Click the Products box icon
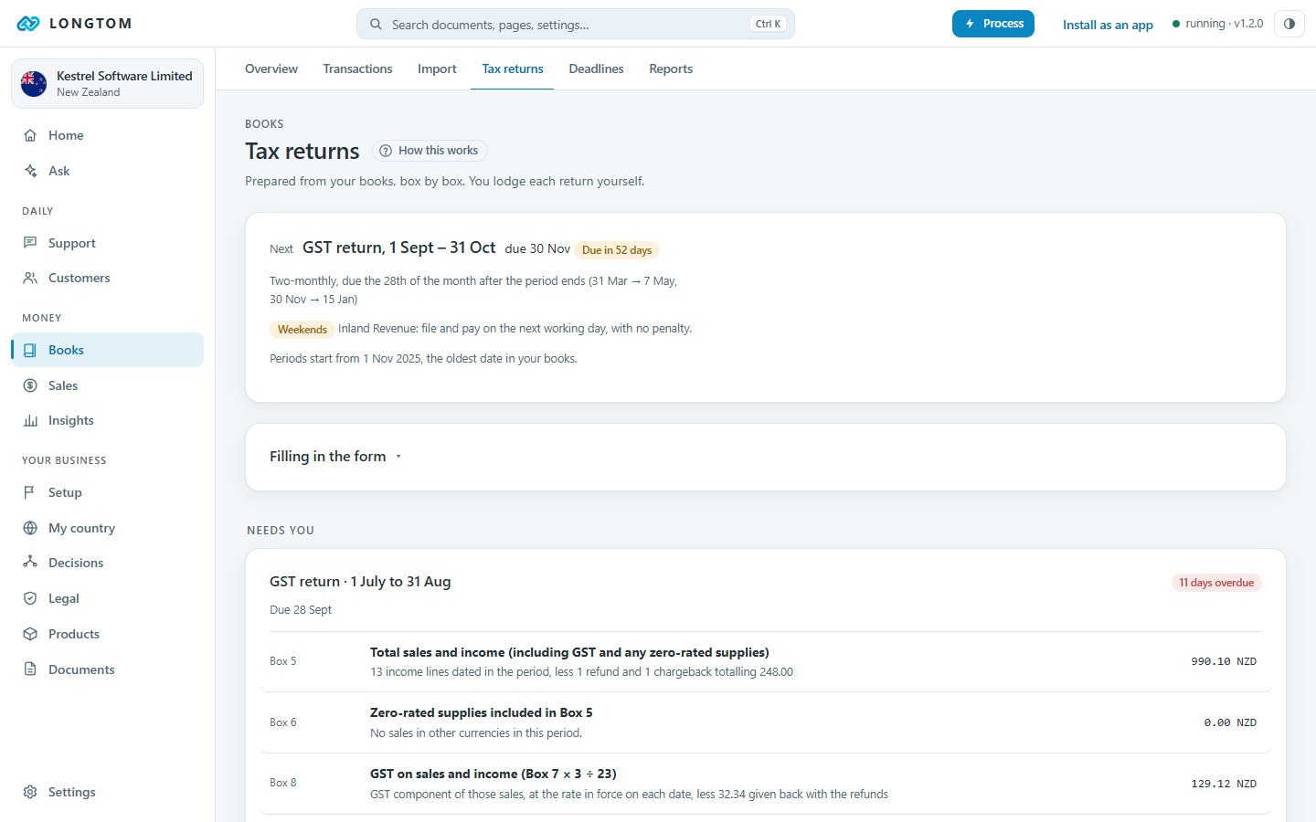1316x822 pixels. point(30,634)
